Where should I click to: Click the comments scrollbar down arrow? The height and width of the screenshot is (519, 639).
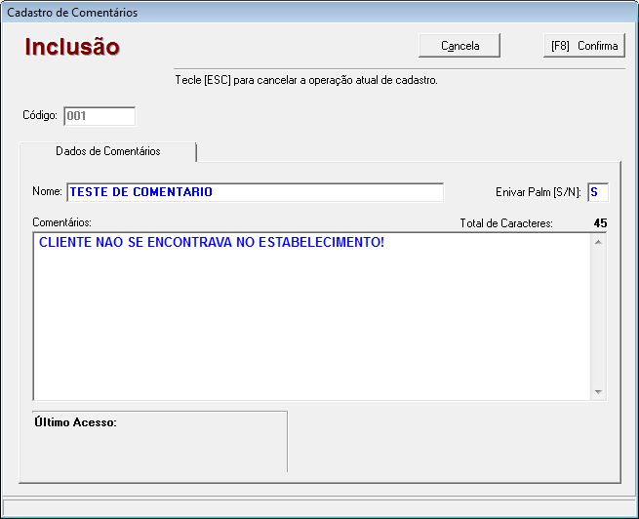[x=599, y=391]
